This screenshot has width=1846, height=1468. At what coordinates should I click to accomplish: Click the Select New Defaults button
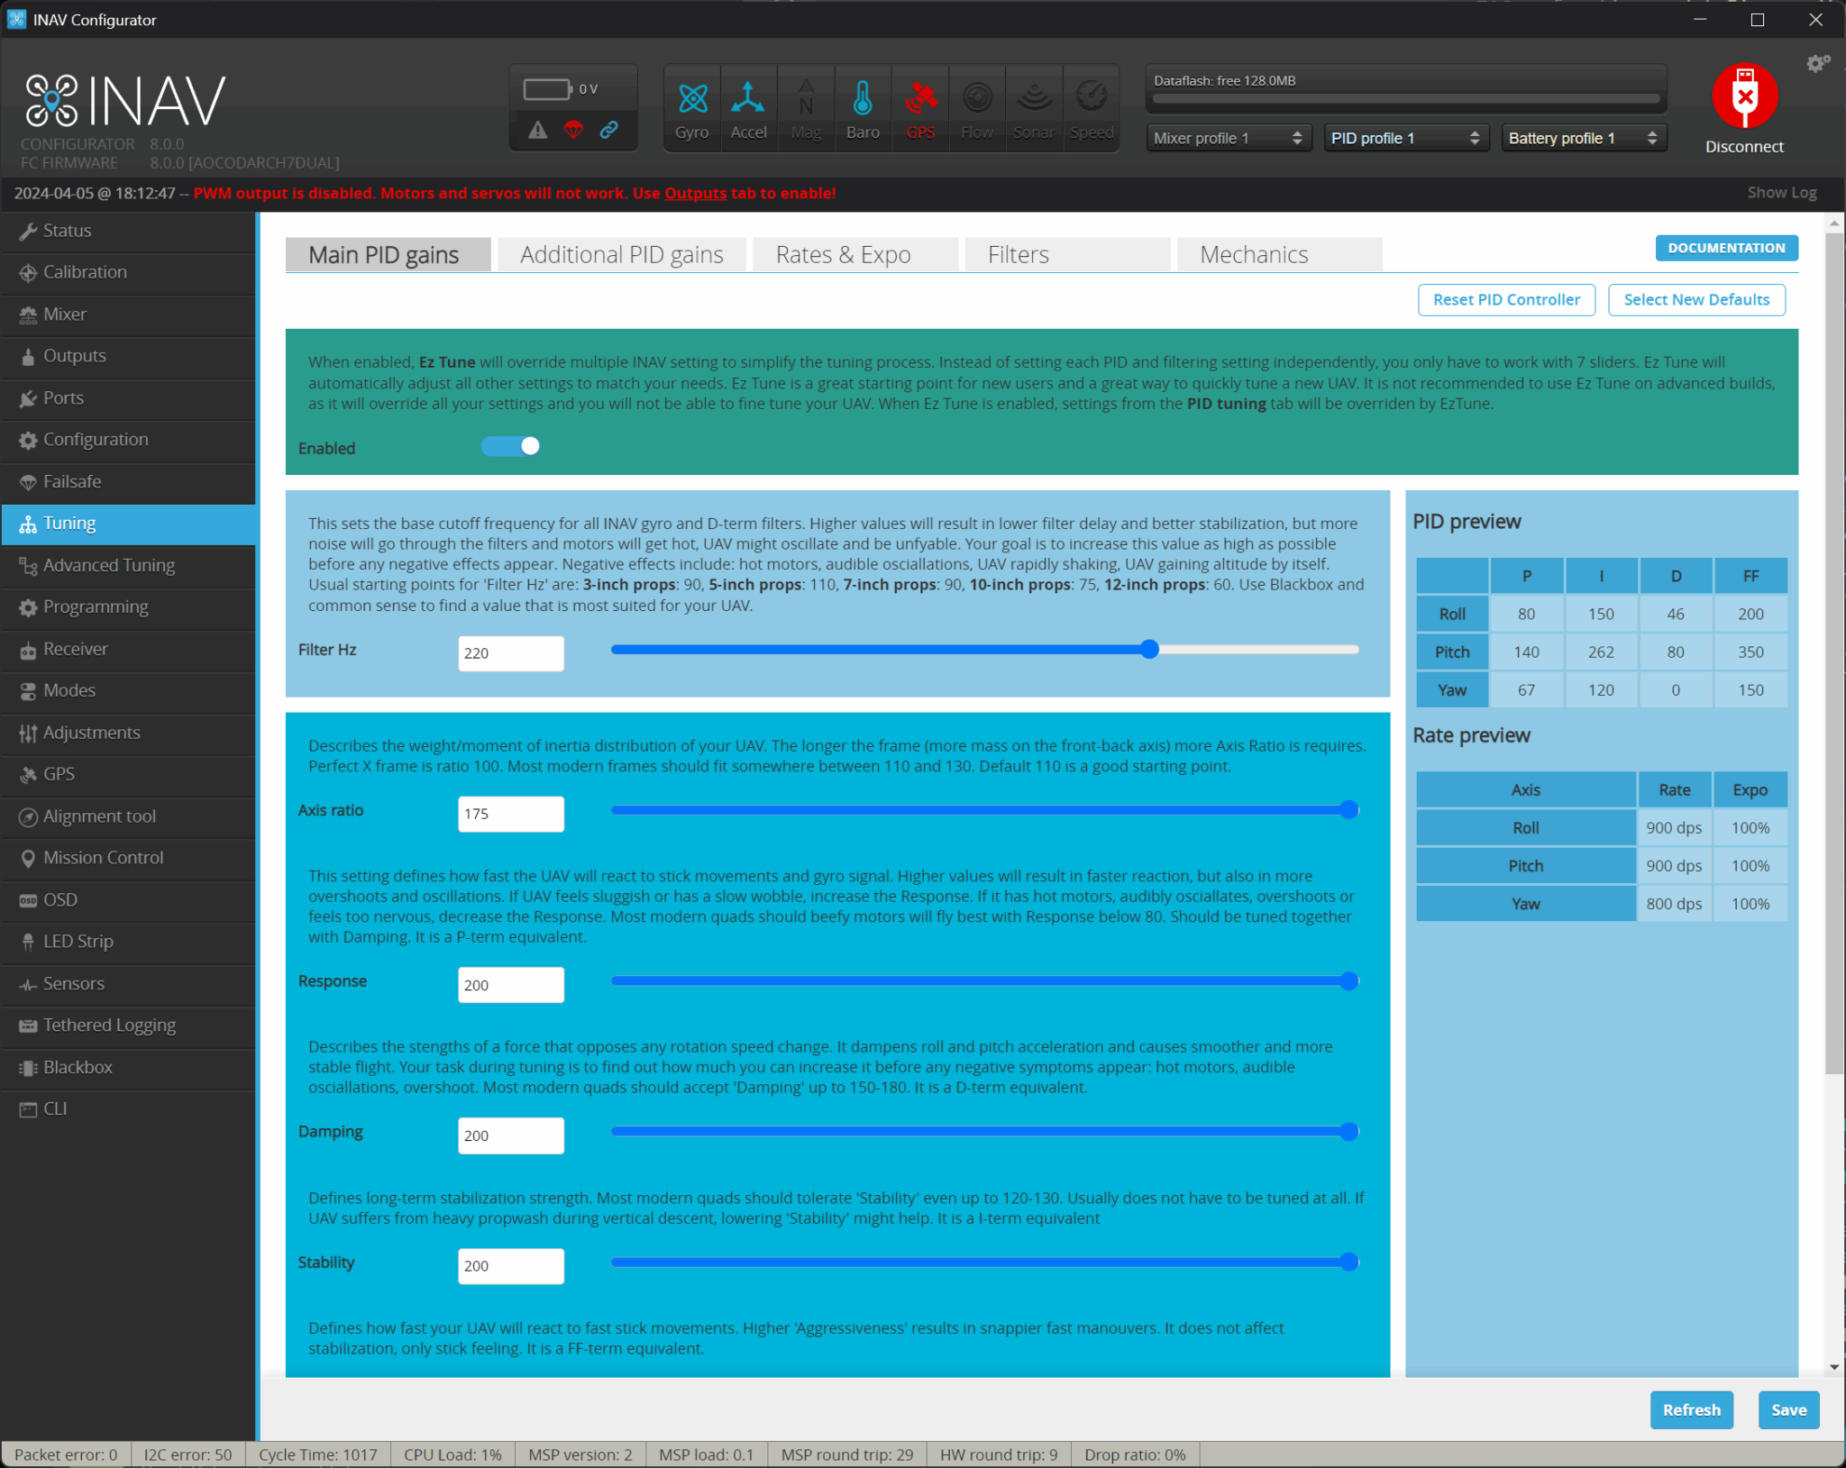tap(1695, 299)
